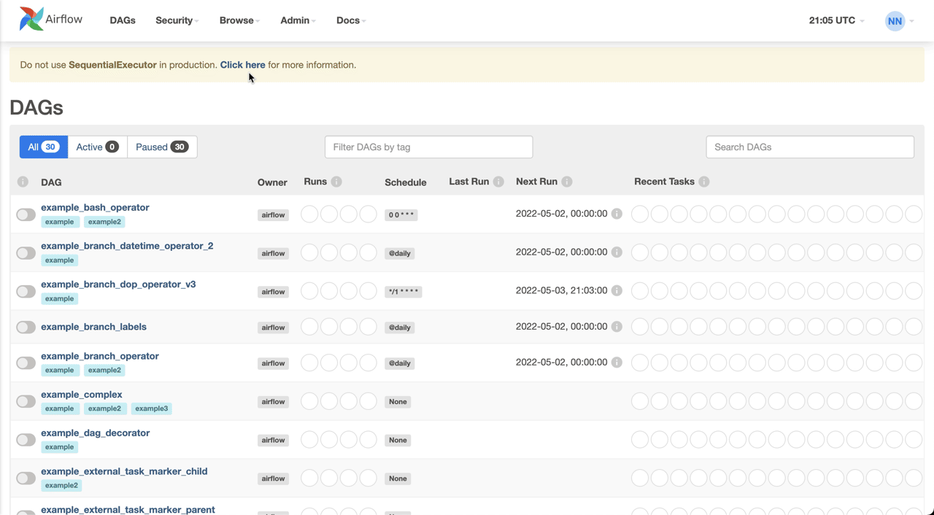The width and height of the screenshot is (934, 515).
Task: Click airflow owner badge for example_bash_operator
Action: tap(273, 215)
